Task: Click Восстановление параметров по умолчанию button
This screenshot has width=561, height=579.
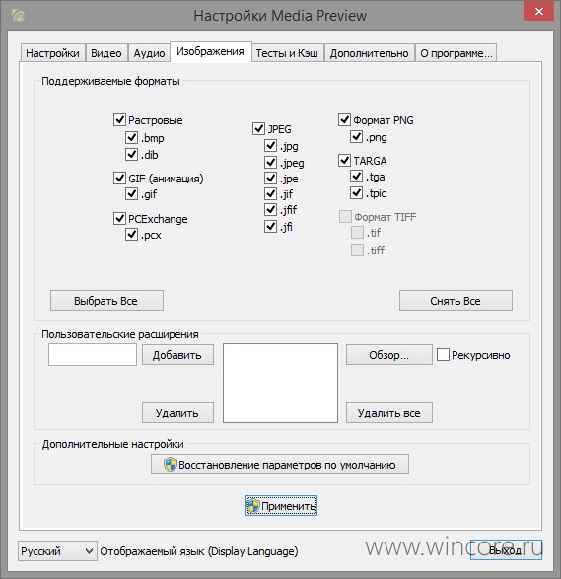Action: tap(280, 465)
